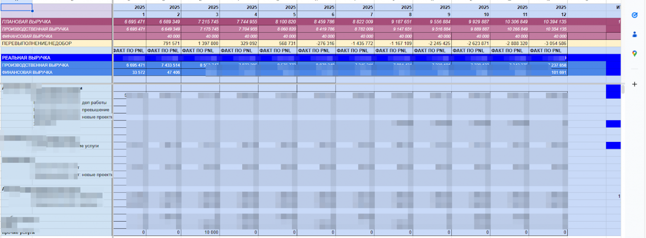Select the cell with value 791 571

pos(164,43)
